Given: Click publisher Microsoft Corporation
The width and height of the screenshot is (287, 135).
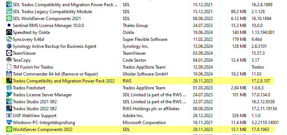Looking at the screenshot, I should (144, 123).
